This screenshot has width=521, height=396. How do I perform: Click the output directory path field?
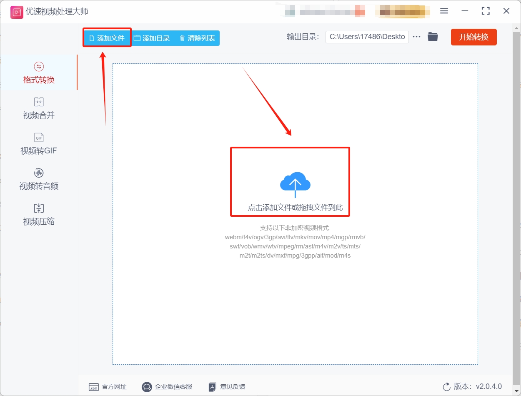tap(367, 37)
